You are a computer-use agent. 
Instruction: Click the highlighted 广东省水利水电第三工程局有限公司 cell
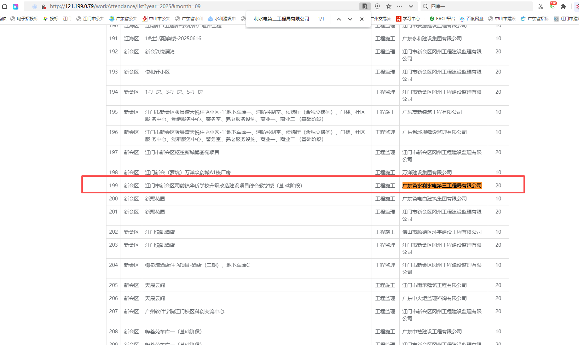[x=442, y=186]
